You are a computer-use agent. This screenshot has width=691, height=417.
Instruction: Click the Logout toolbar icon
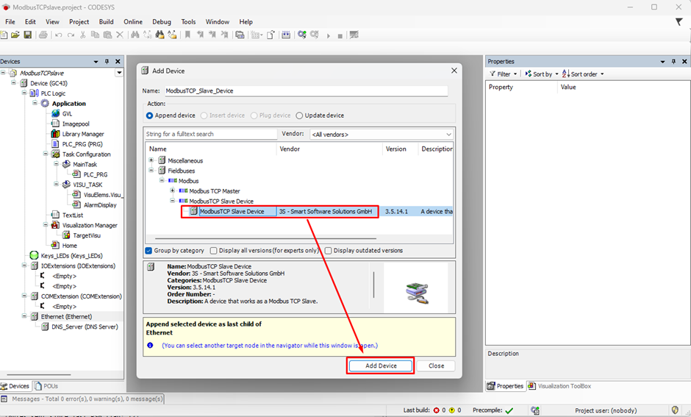point(314,35)
